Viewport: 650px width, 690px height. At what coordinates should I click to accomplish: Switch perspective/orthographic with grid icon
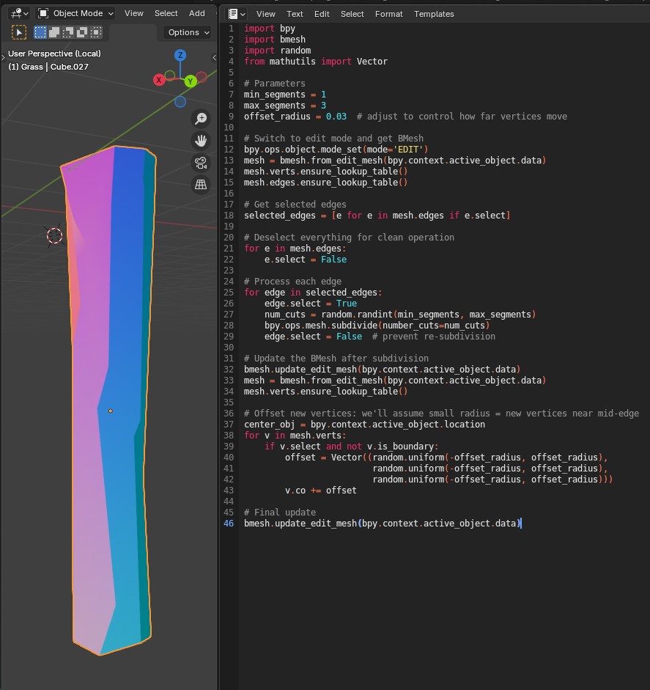201,185
